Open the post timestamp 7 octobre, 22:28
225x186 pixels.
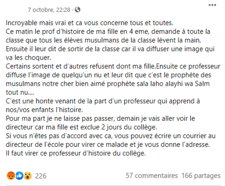[49, 10]
